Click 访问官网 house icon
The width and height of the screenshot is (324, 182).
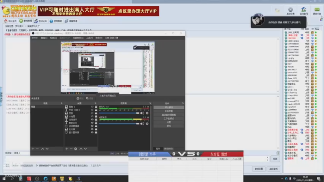(303, 9)
